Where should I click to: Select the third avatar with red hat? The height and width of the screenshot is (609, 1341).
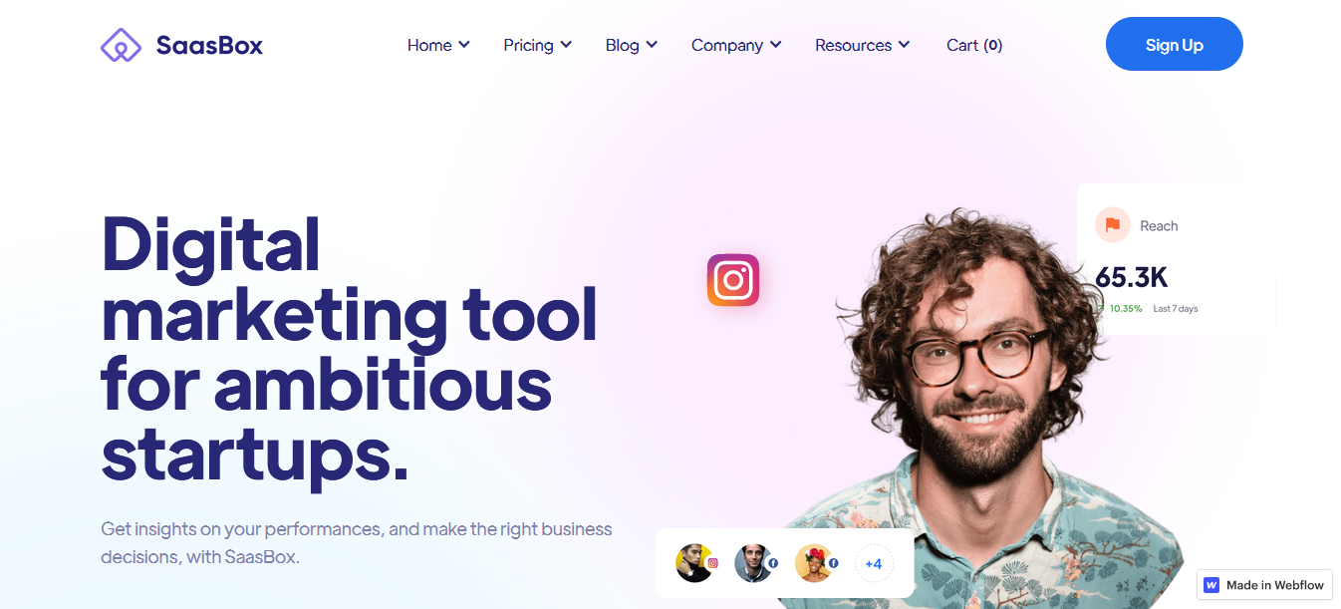pos(815,563)
